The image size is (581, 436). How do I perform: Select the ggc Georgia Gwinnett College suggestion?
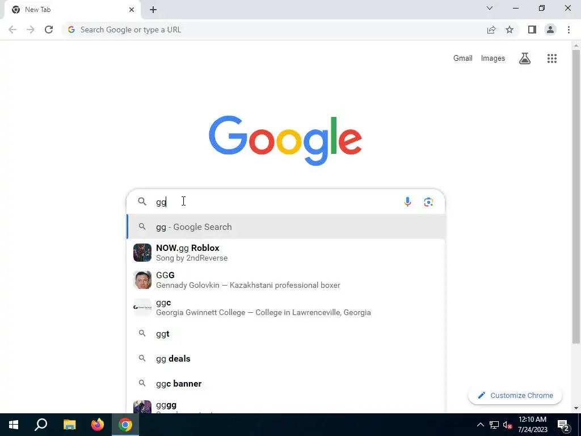(x=286, y=307)
